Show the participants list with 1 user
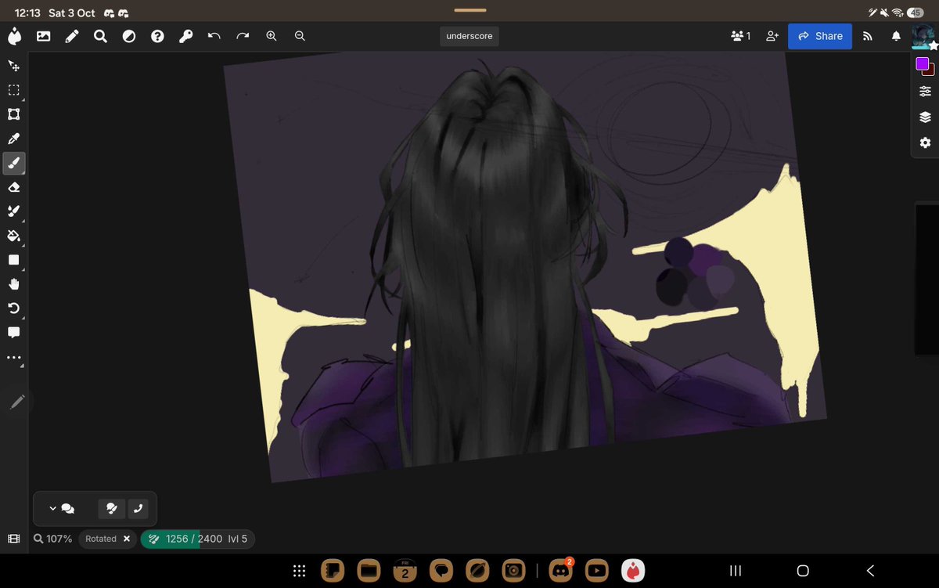The height and width of the screenshot is (588, 939). pos(740,36)
